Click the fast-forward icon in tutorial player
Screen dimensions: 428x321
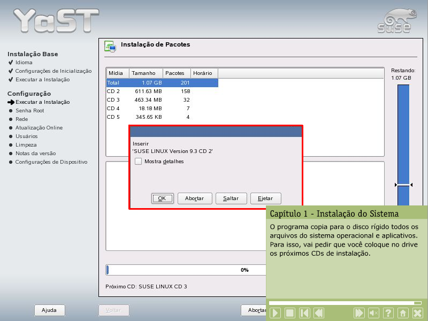(x=360, y=313)
